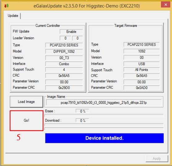Select Target Firmware Model 1092
The image size is (172, 166).
pos(141,51)
